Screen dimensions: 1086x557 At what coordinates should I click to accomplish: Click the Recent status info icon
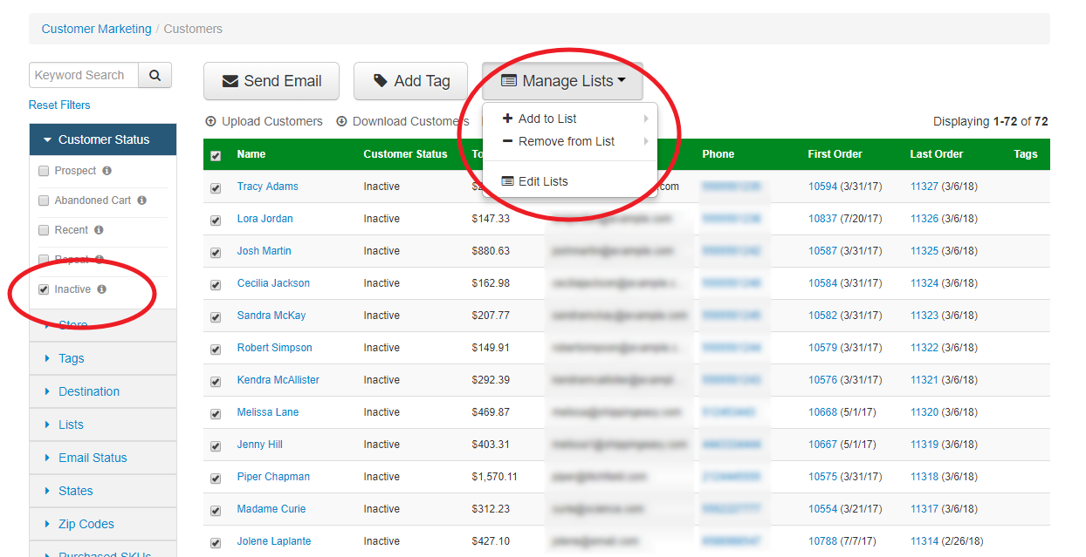point(99,230)
